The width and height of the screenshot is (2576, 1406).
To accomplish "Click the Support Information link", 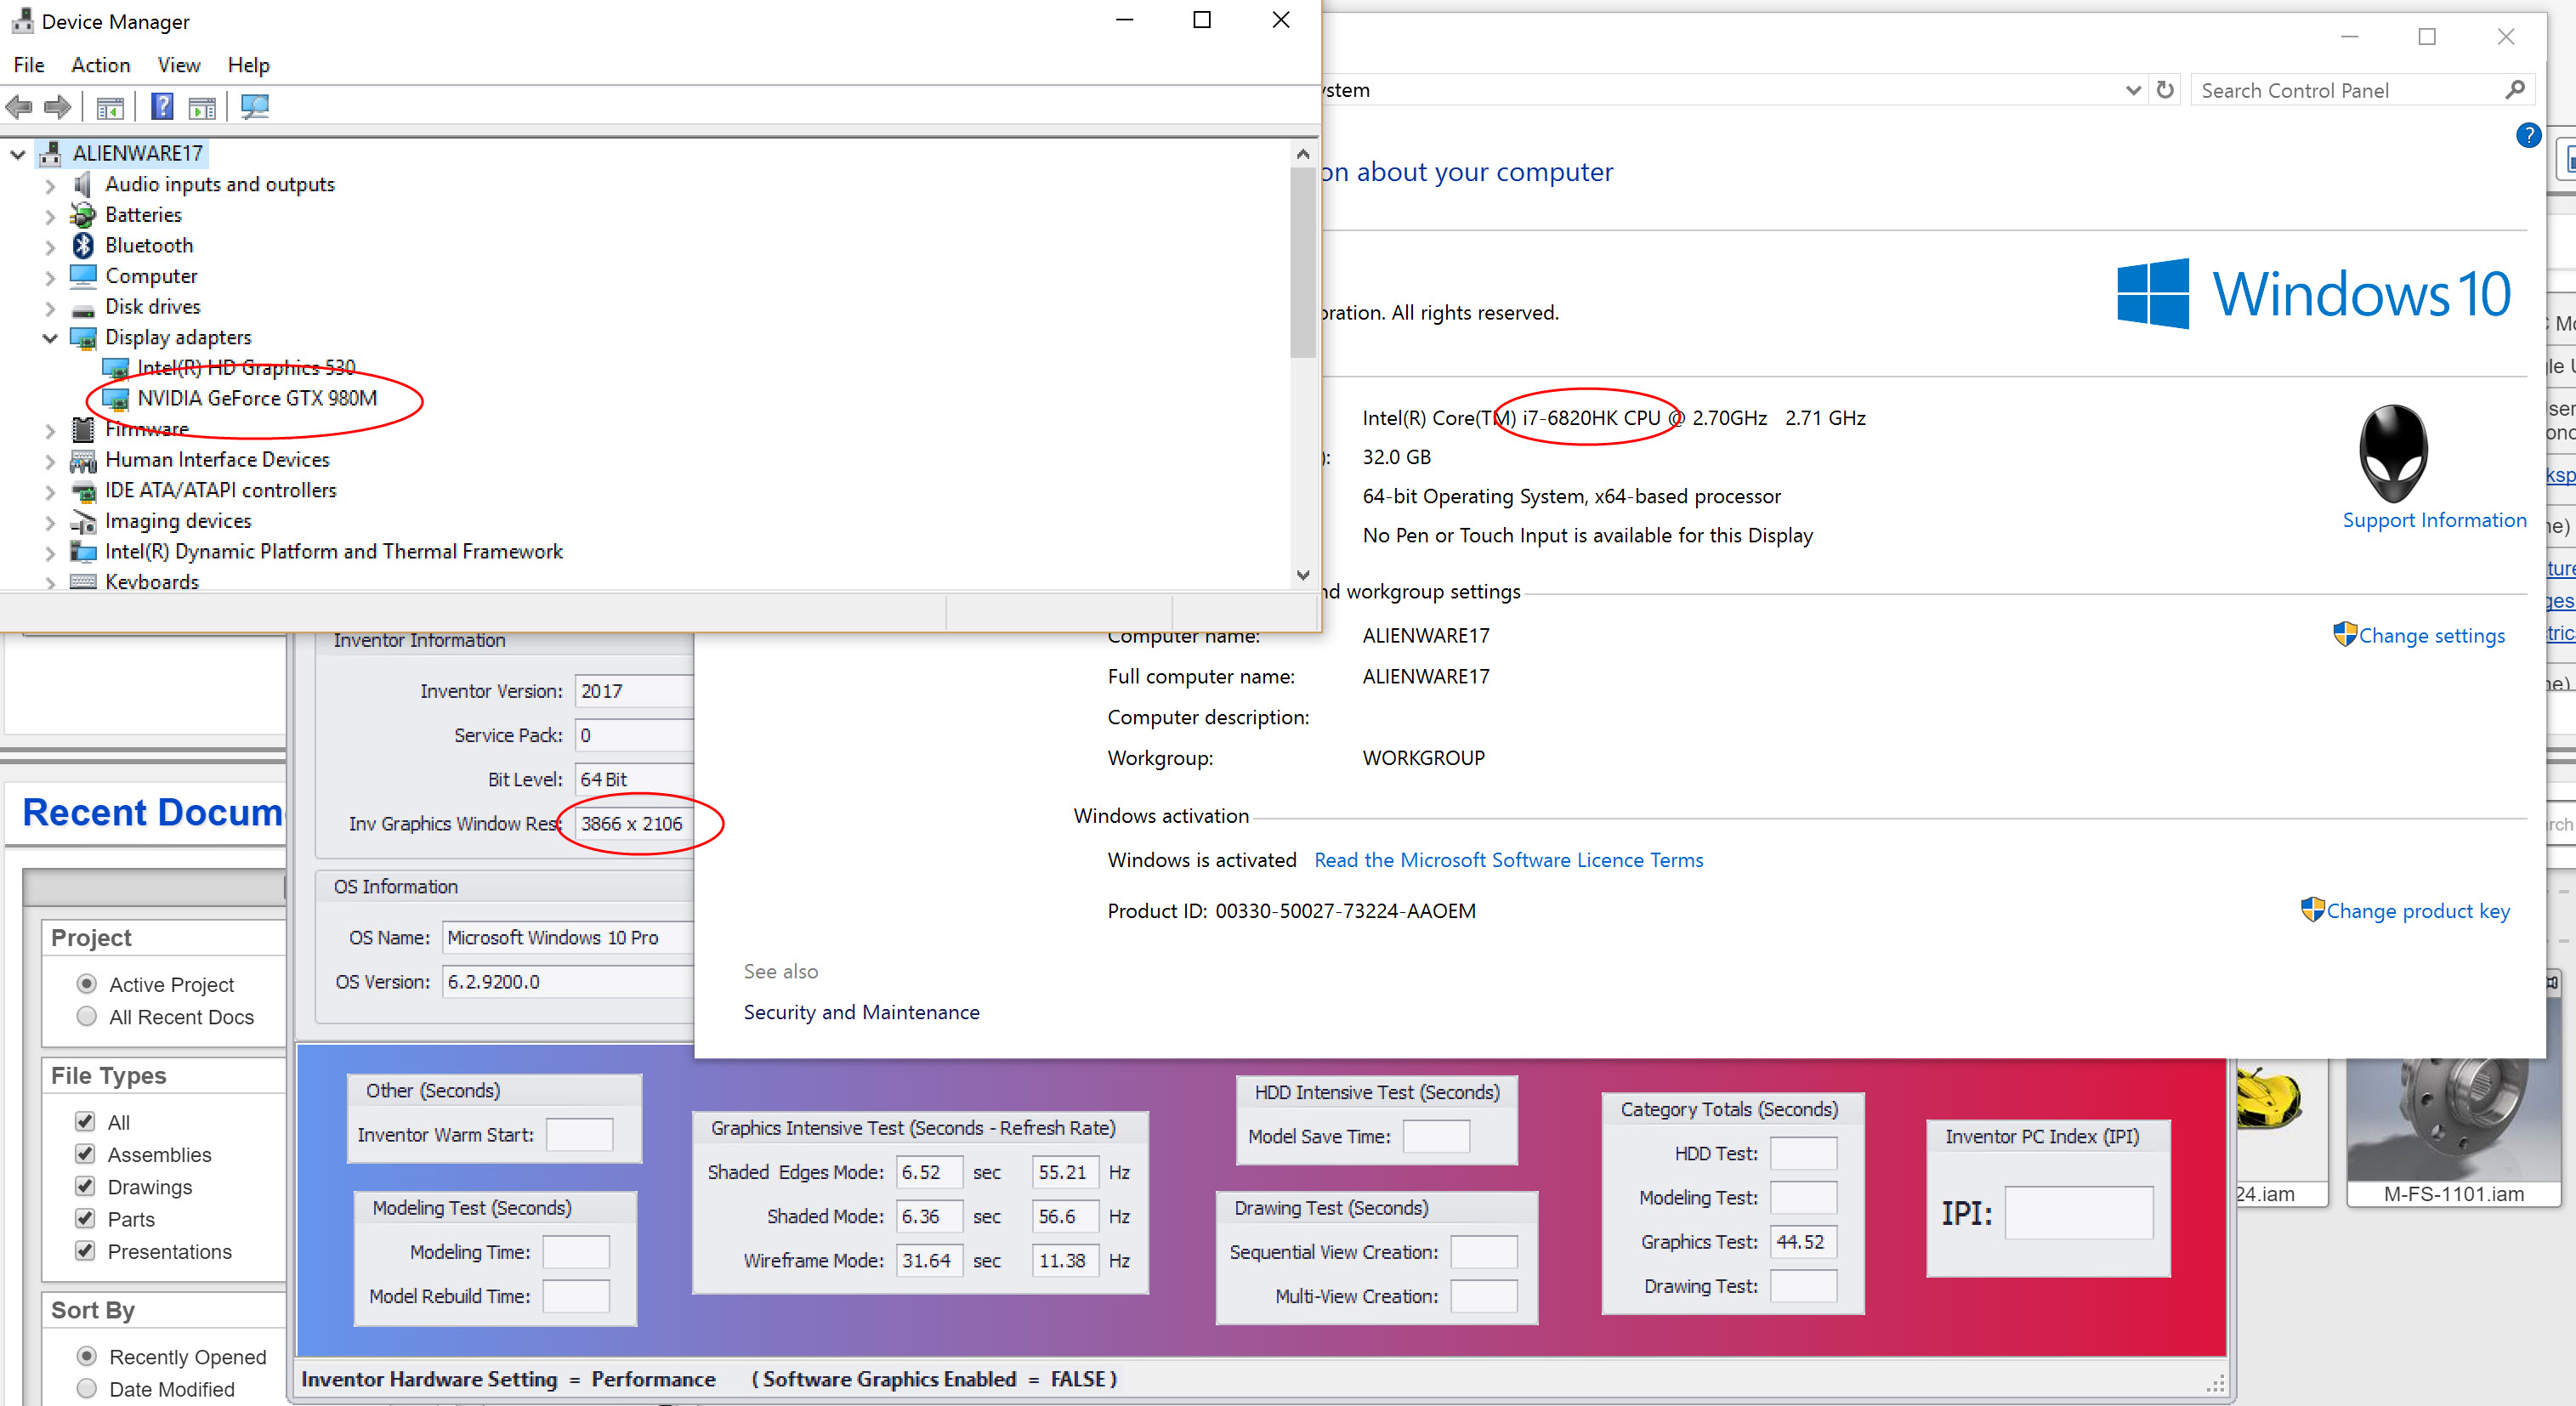I will [x=2434, y=520].
